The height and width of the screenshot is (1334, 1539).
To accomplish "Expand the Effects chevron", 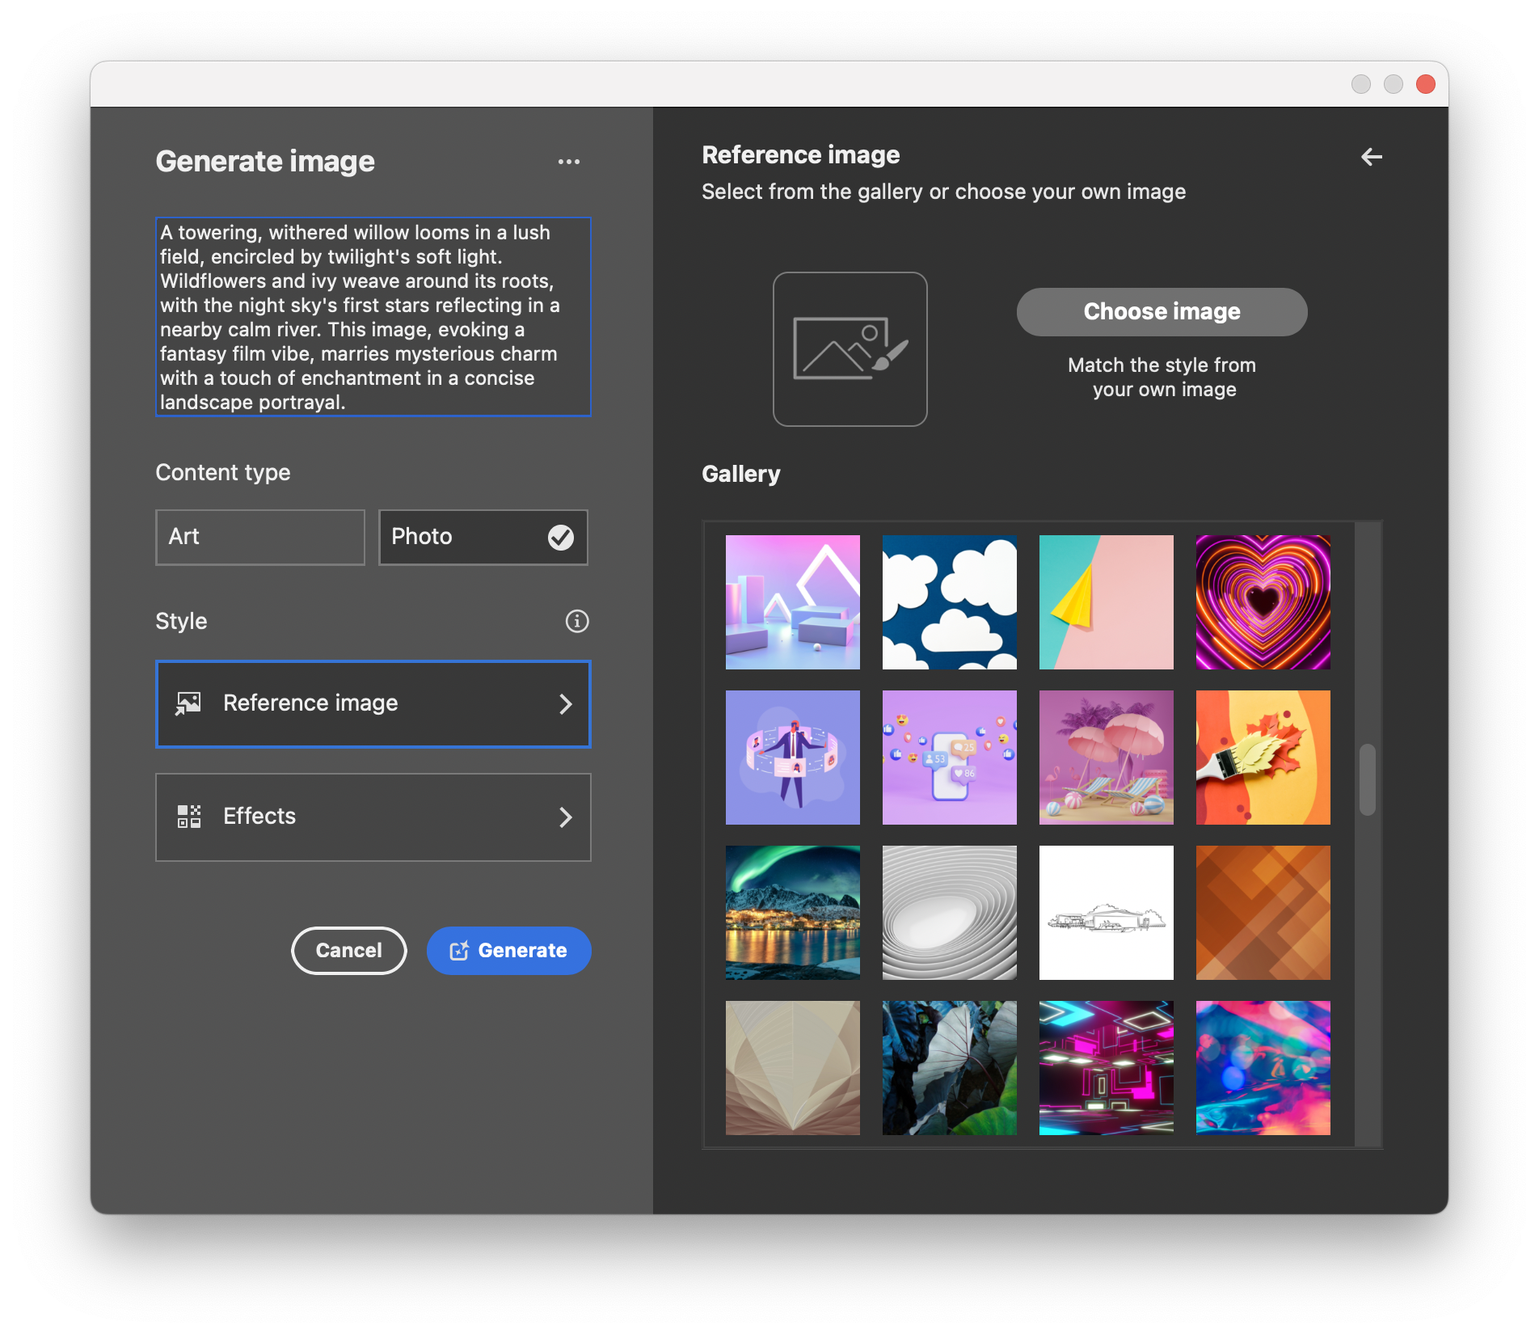I will coord(566,817).
